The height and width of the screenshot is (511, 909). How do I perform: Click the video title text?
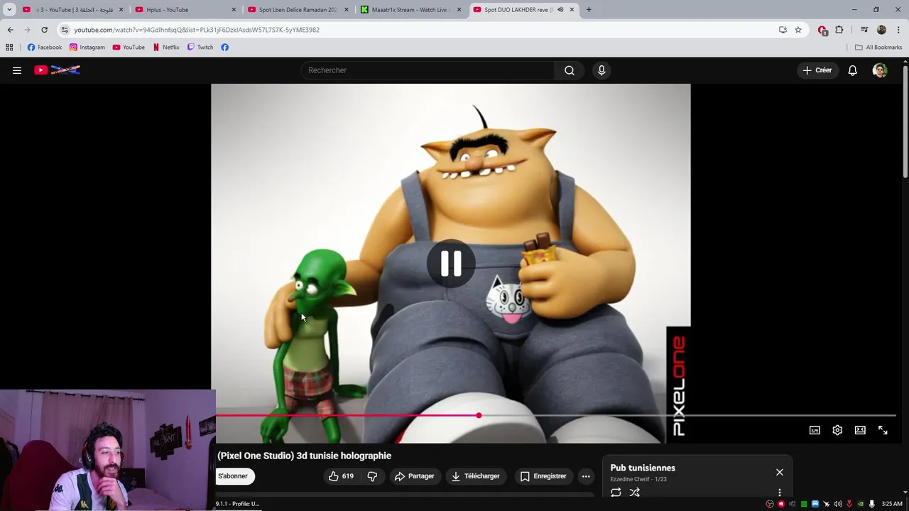coord(304,456)
